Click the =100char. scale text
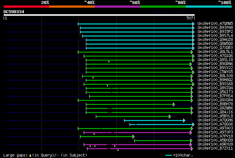The height and width of the screenshot is (158, 235). coord(183,155)
